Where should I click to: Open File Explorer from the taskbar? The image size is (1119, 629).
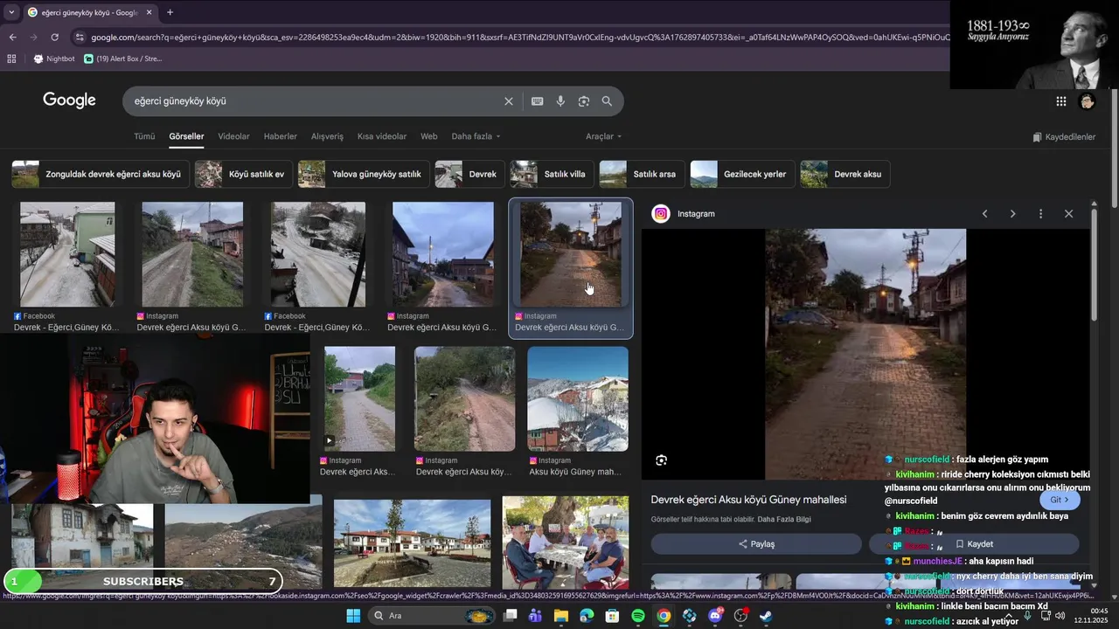point(560,616)
